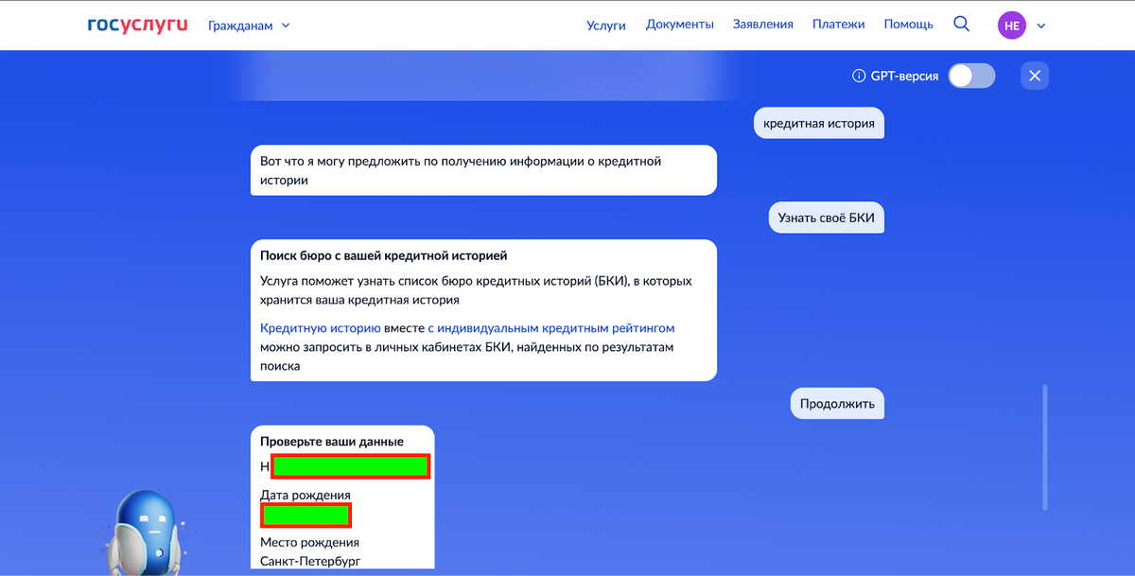Viewport: 1135px width, 576px height.
Task: Open the Платежи menu item
Action: click(839, 25)
